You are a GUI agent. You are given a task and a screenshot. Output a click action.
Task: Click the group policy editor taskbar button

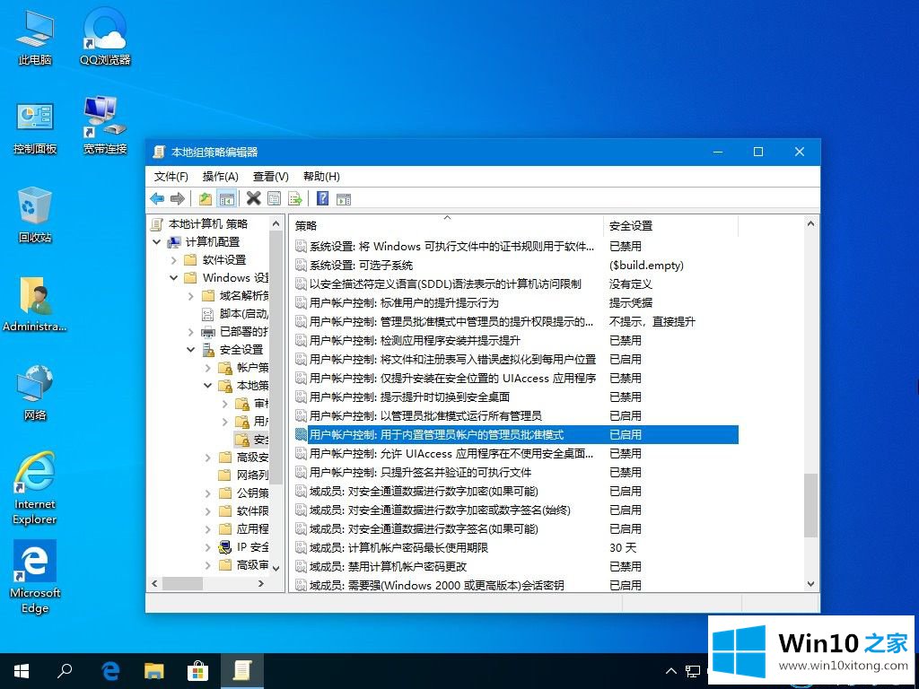coord(242,671)
